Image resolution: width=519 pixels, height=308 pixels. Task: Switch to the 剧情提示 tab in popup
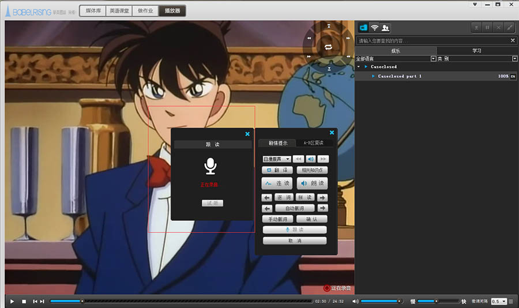pos(278,143)
